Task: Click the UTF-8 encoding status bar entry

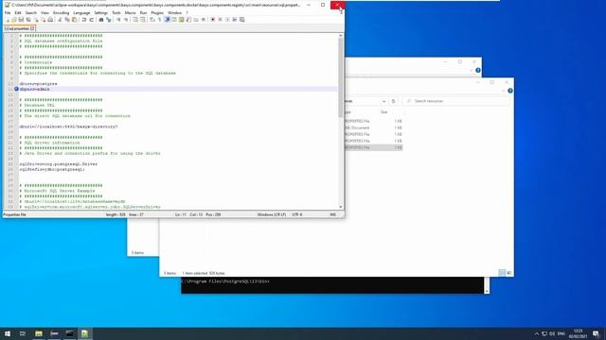Action: 296,214
